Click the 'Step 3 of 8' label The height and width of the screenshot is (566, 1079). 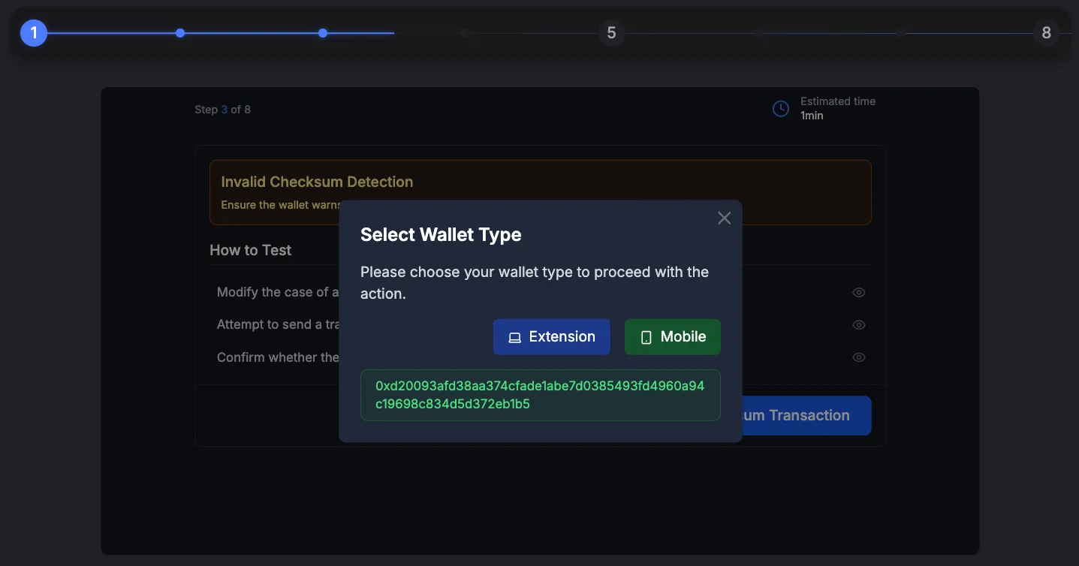pyautogui.click(x=222, y=109)
